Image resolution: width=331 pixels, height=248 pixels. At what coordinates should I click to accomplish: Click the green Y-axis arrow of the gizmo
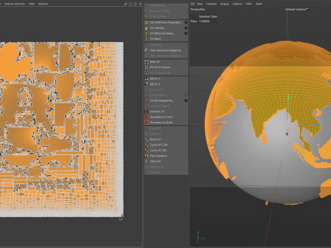tap(288, 97)
